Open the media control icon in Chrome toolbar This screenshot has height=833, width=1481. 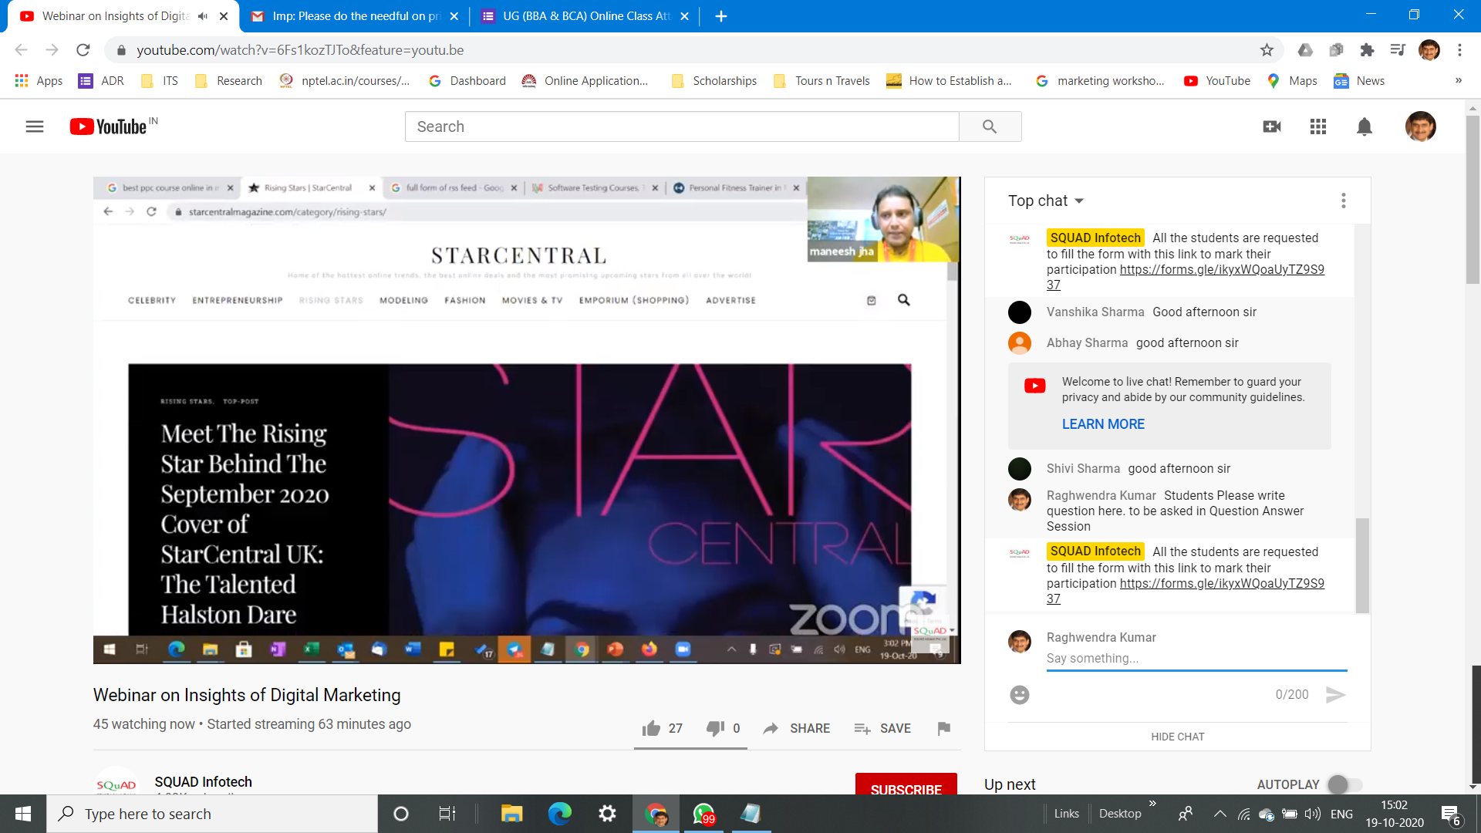[1398, 50]
